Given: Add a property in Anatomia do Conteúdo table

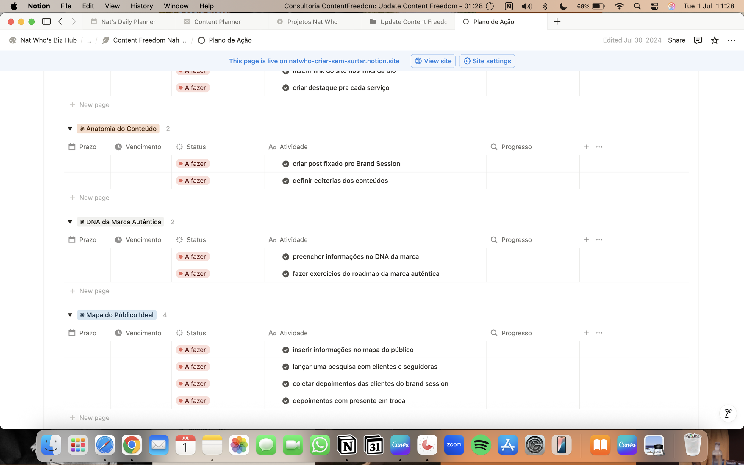Looking at the screenshot, I should [586, 147].
